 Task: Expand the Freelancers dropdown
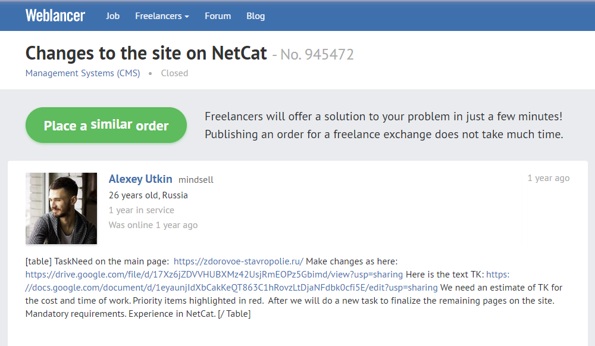point(162,16)
